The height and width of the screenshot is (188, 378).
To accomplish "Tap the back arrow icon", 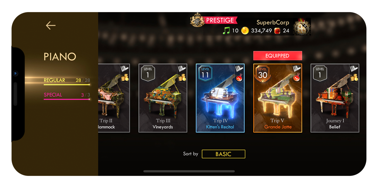I will tap(50, 25).
